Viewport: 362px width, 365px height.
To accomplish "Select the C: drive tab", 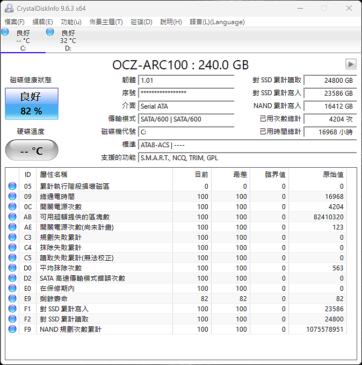I will tap(23, 40).
